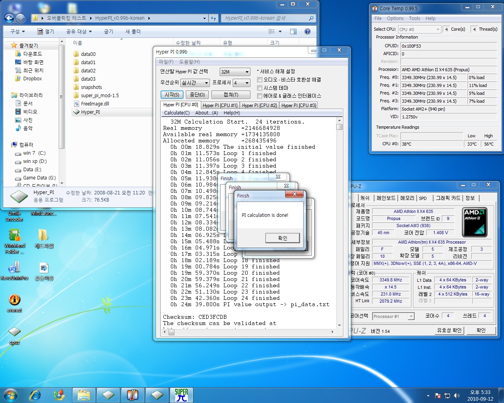The image size is (504, 403).
Task: Open Help menu in Core Temp
Action: 430,18
